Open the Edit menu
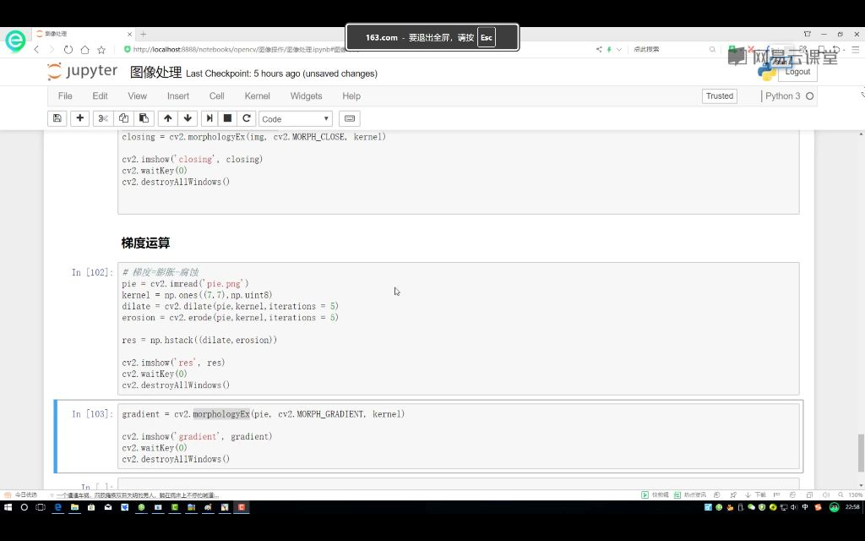 click(100, 96)
